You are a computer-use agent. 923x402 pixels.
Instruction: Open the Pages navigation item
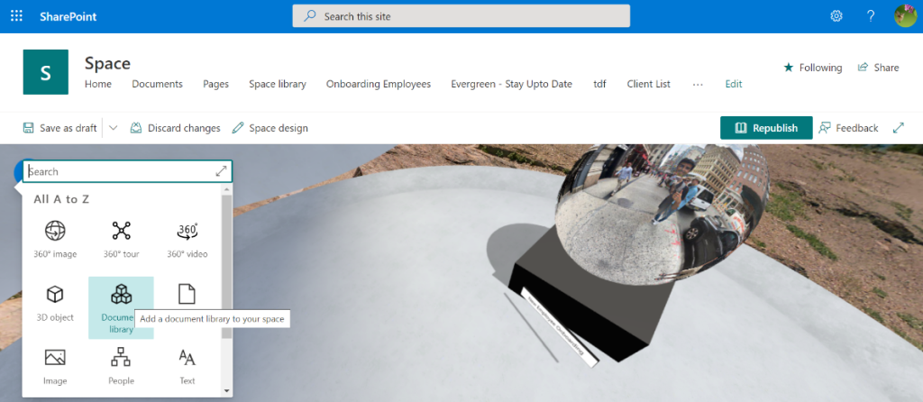point(216,84)
